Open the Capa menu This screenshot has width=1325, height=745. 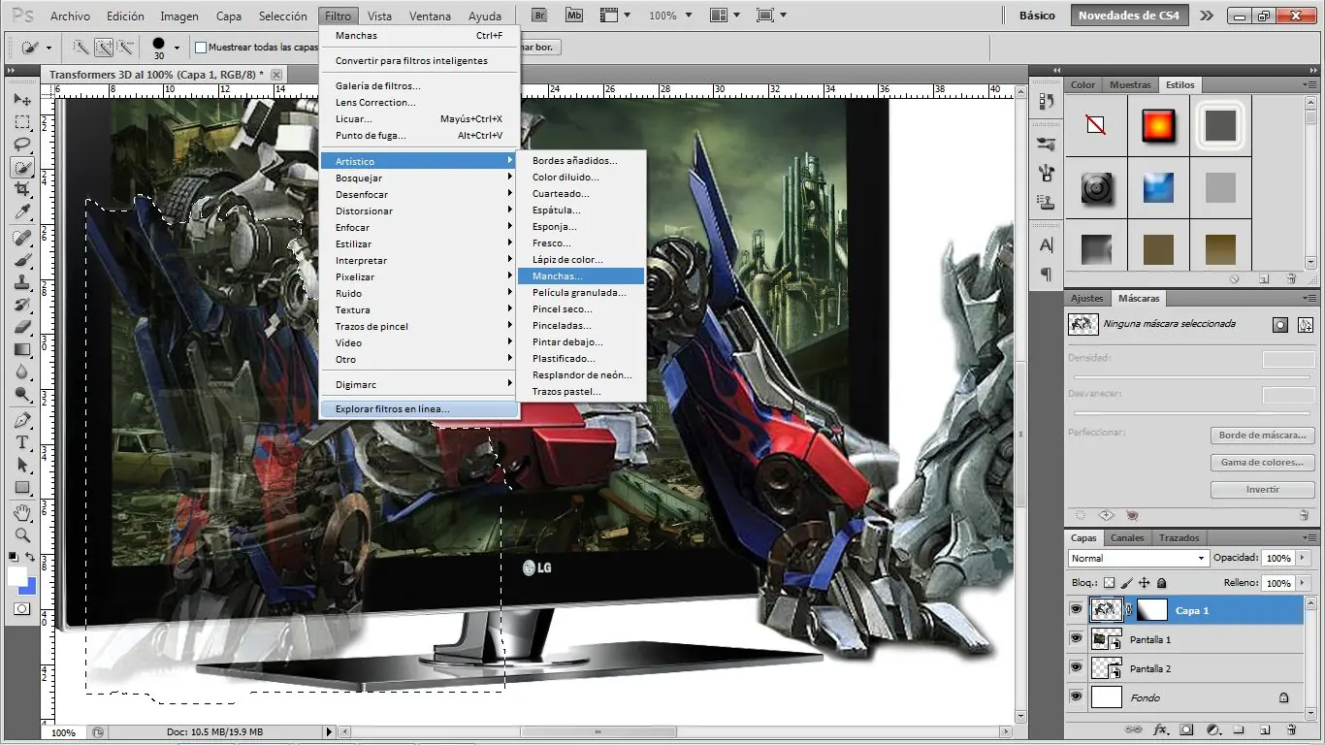229,16
